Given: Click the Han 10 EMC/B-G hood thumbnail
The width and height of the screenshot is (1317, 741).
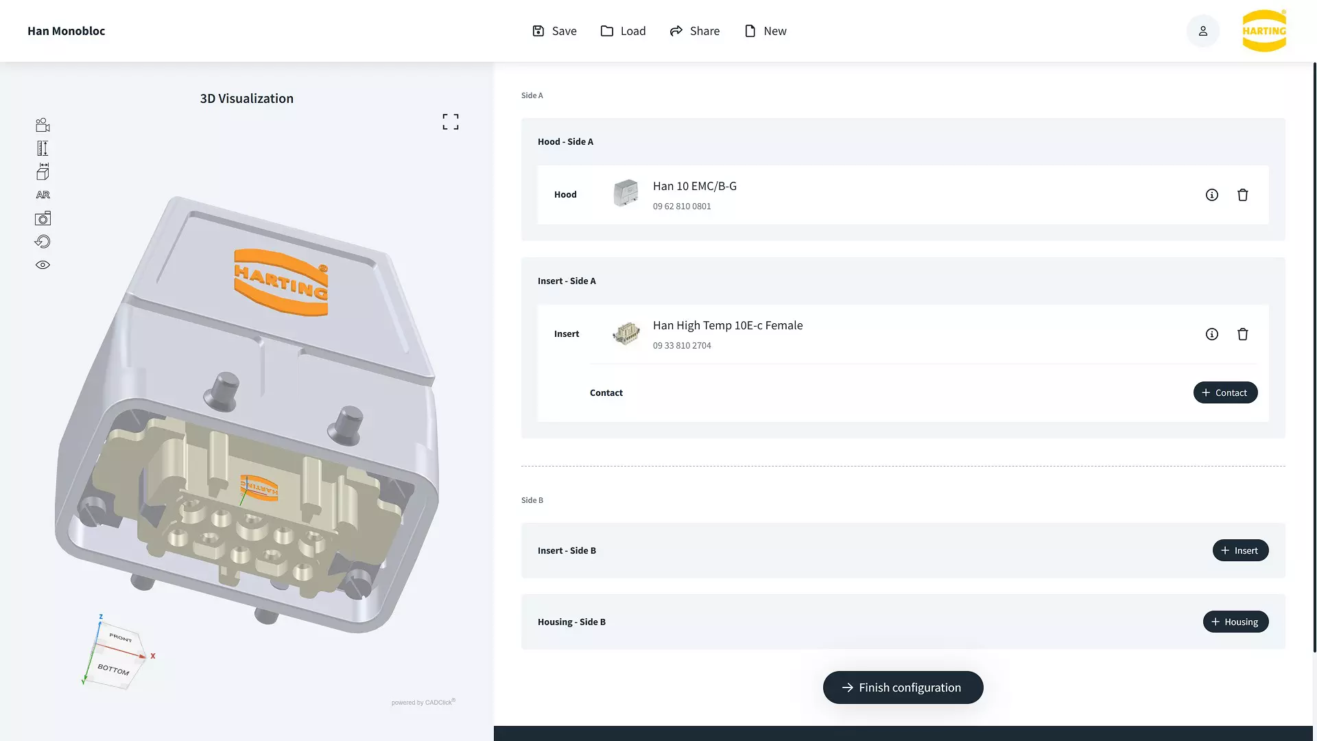Looking at the screenshot, I should pos(626,193).
